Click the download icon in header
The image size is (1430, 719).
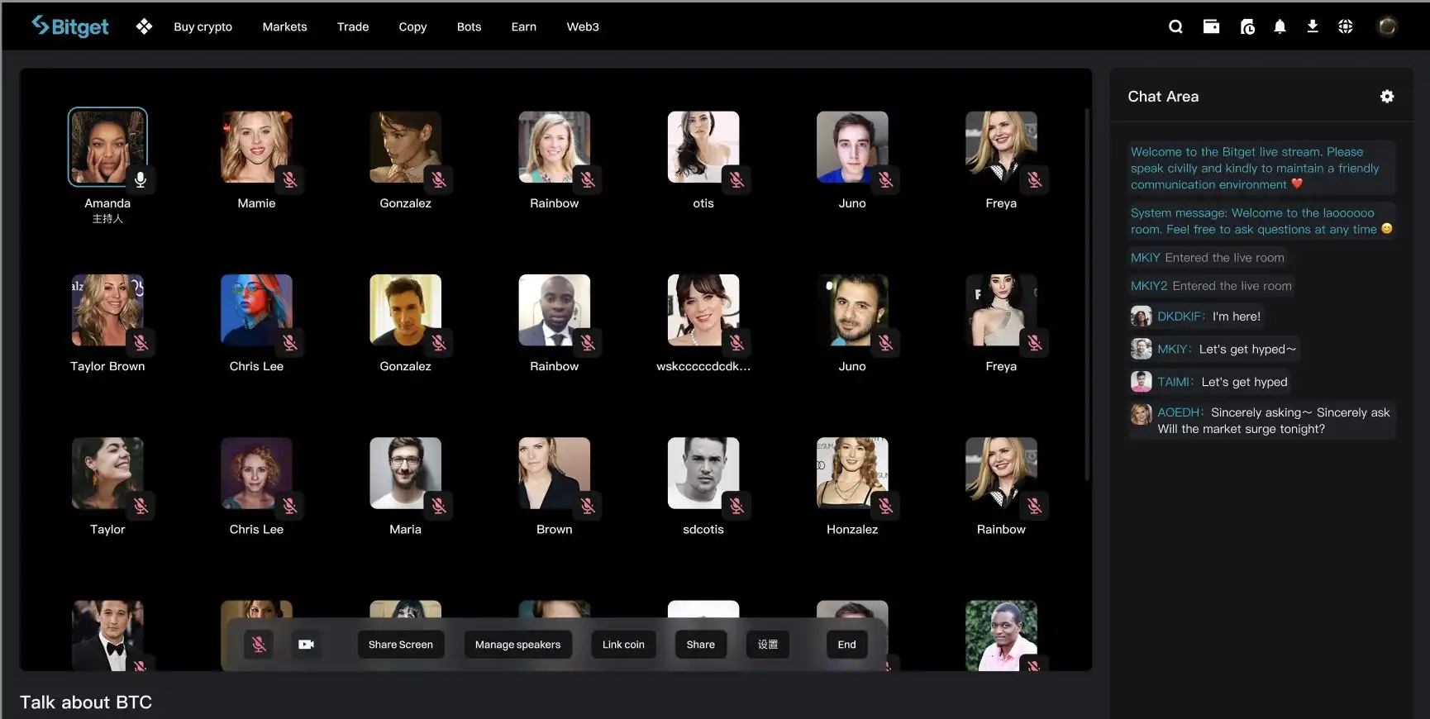[x=1312, y=26]
